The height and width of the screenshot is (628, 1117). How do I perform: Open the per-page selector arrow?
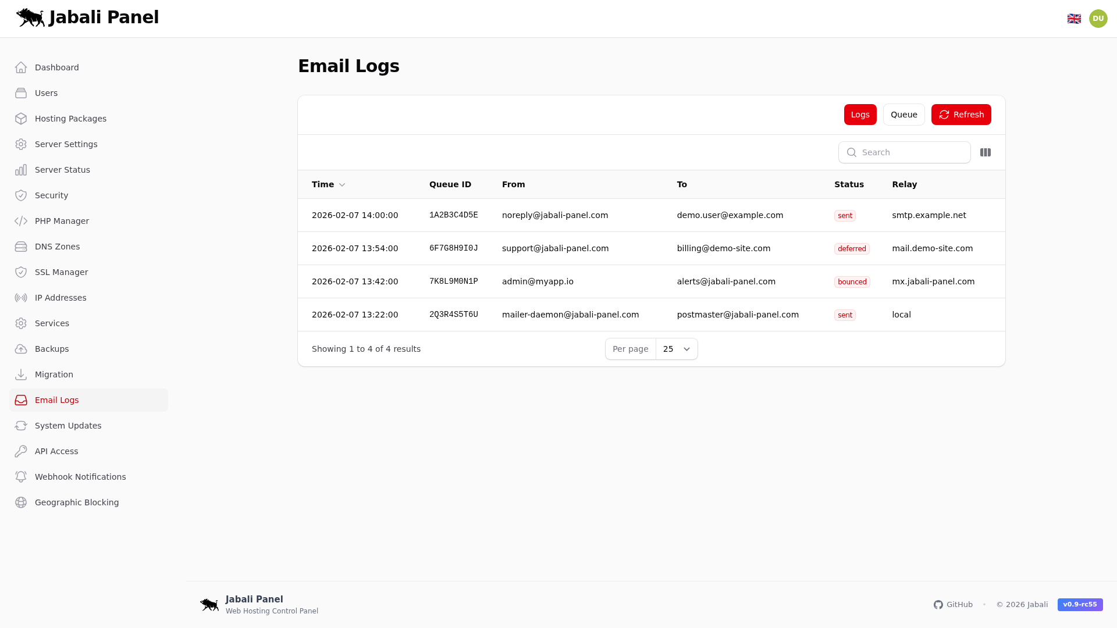686,349
